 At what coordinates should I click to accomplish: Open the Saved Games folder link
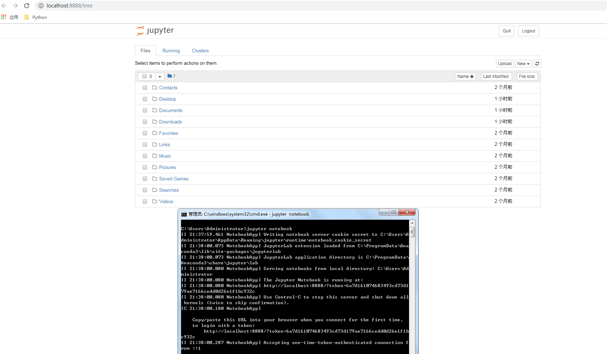tap(174, 179)
